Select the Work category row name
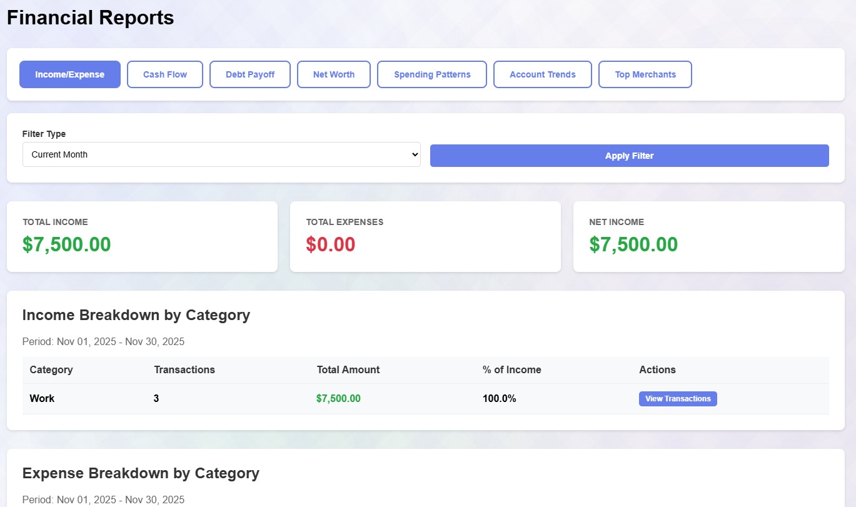Screen dimensions: 856x507 (43, 399)
